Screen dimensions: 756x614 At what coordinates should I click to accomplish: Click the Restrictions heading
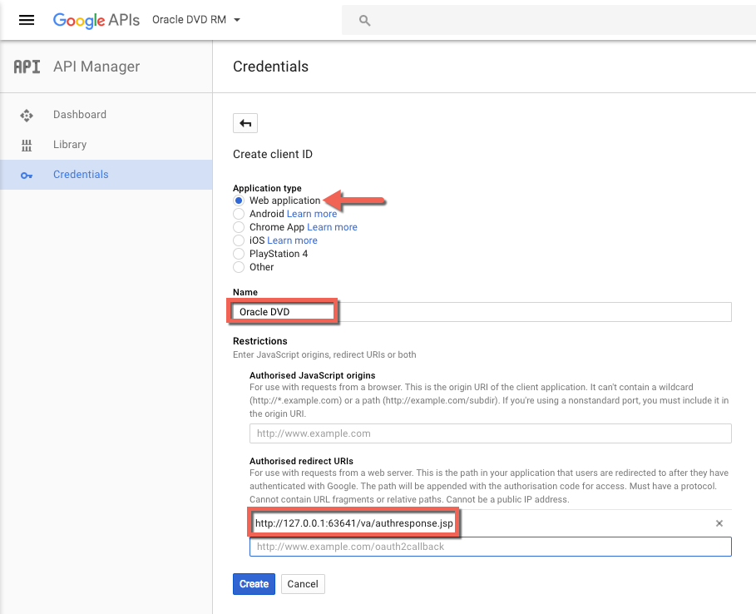[259, 341]
